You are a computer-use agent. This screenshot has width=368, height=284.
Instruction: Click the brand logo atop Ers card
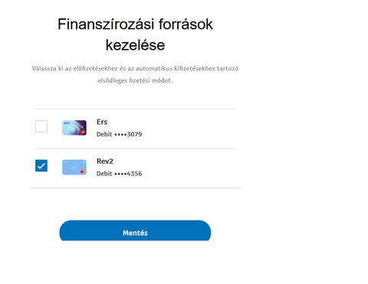[x=67, y=123]
